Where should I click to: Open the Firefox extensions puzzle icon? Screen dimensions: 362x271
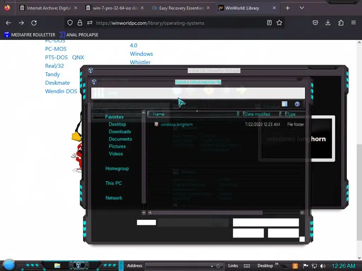point(341,23)
